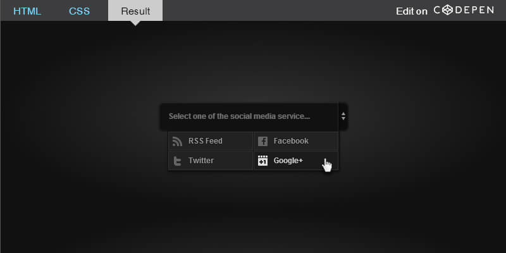The height and width of the screenshot is (253, 506).
Task: Pick the 'Google+' option label
Action: (288, 161)
